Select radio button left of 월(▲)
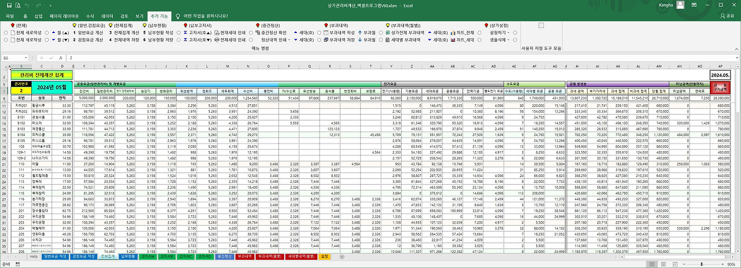 click(46, 33)
